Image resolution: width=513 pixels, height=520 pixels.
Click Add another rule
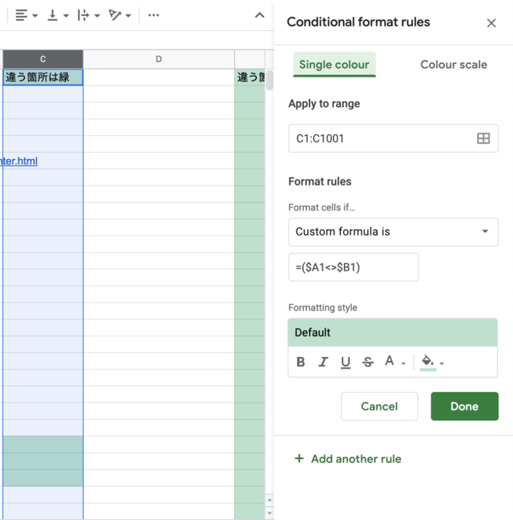(x=348, y=459)
